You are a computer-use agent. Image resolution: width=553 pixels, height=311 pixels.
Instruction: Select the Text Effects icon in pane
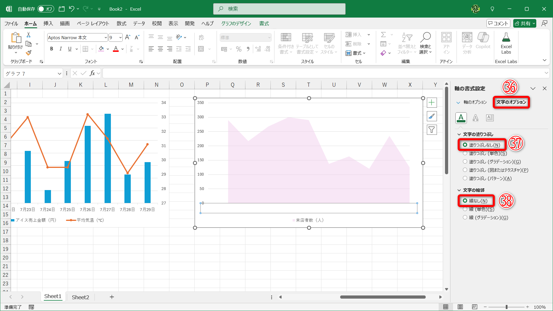(x=475, y=118)
